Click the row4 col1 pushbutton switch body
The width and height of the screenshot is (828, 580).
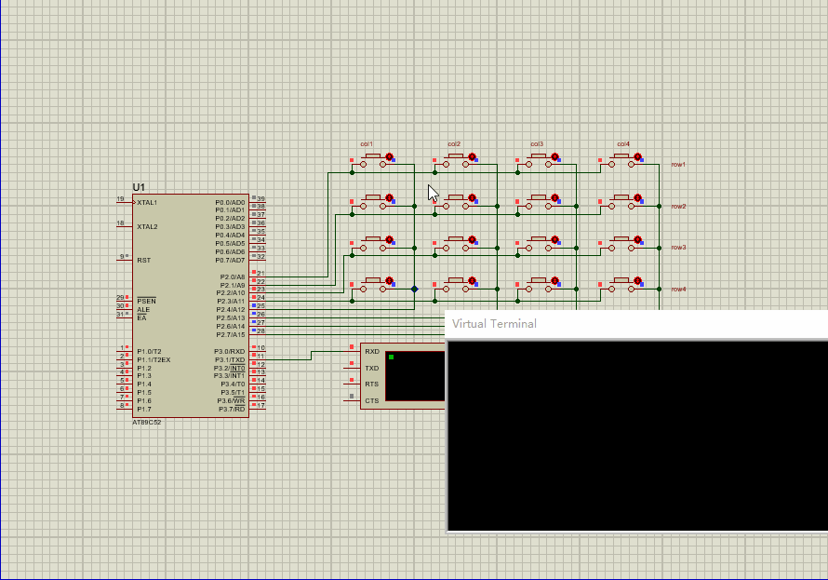373,285
